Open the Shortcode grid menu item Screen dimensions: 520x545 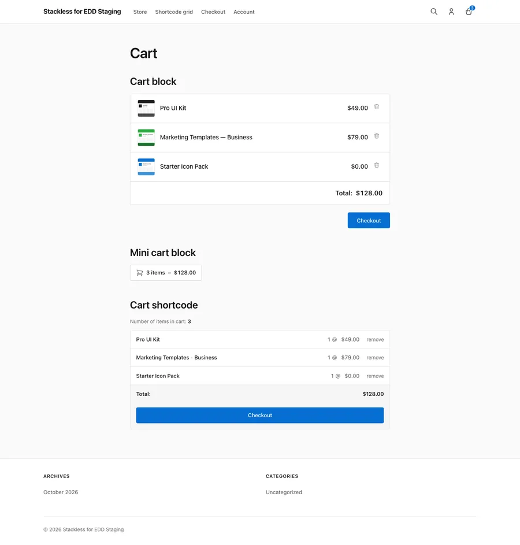(x=174, y=12)
